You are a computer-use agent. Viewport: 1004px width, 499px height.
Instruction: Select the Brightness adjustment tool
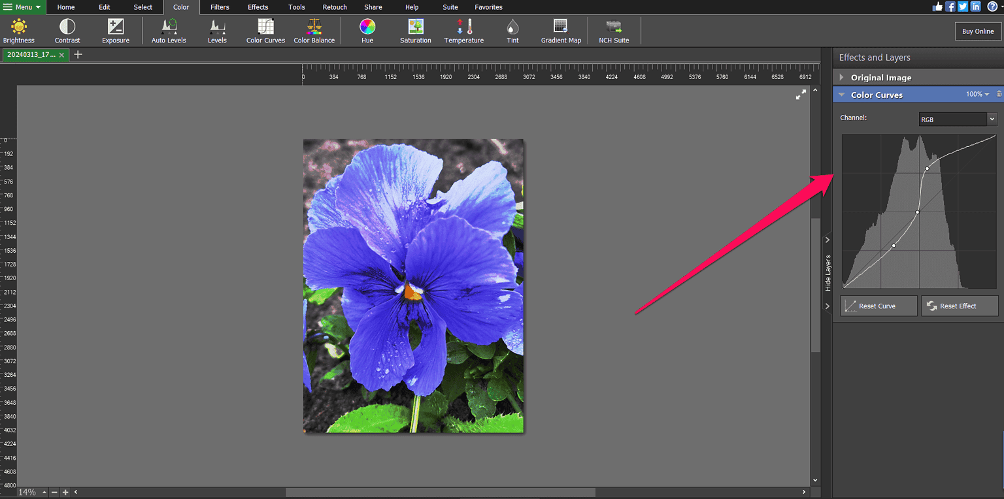pos(18,30)
